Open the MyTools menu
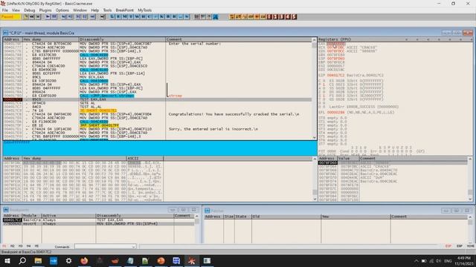 pos(145,10)
